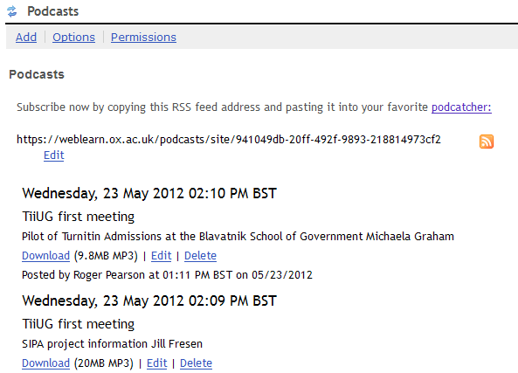The image size is (518, 373).
Task: Click the Podcasts tool title in header
Action: pyautogui.click(x=53, y=11)
